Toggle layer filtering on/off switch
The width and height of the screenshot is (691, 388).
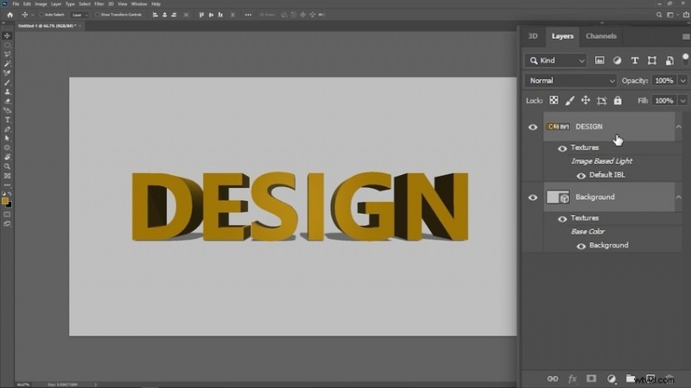point(685,59)
